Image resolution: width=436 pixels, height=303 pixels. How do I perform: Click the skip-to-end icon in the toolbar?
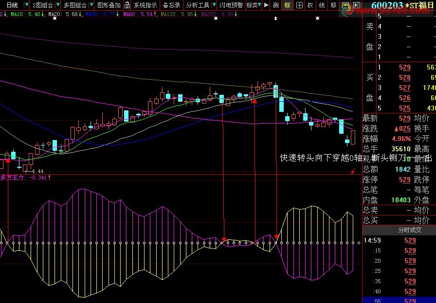tap(357, 5)
